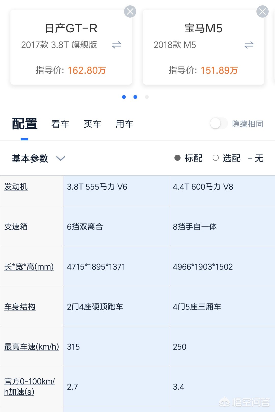The width and height of the screenshot is (275, 412).
Task: Click the 2门4座硬顶跑车 cell
Action: (116, 306)
